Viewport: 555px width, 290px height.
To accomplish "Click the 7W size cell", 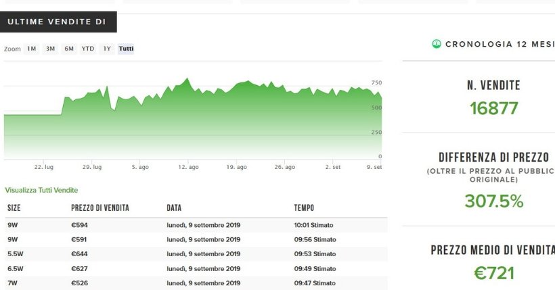I will (x=13, y=283).
